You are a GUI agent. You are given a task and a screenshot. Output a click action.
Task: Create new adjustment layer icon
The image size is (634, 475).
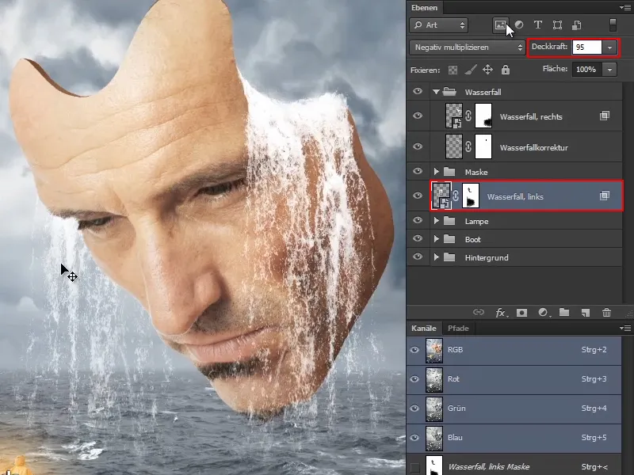pos(544,312)
